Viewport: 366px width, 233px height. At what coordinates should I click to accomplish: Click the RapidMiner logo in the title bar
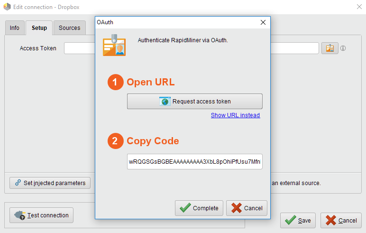pos(7,7)
